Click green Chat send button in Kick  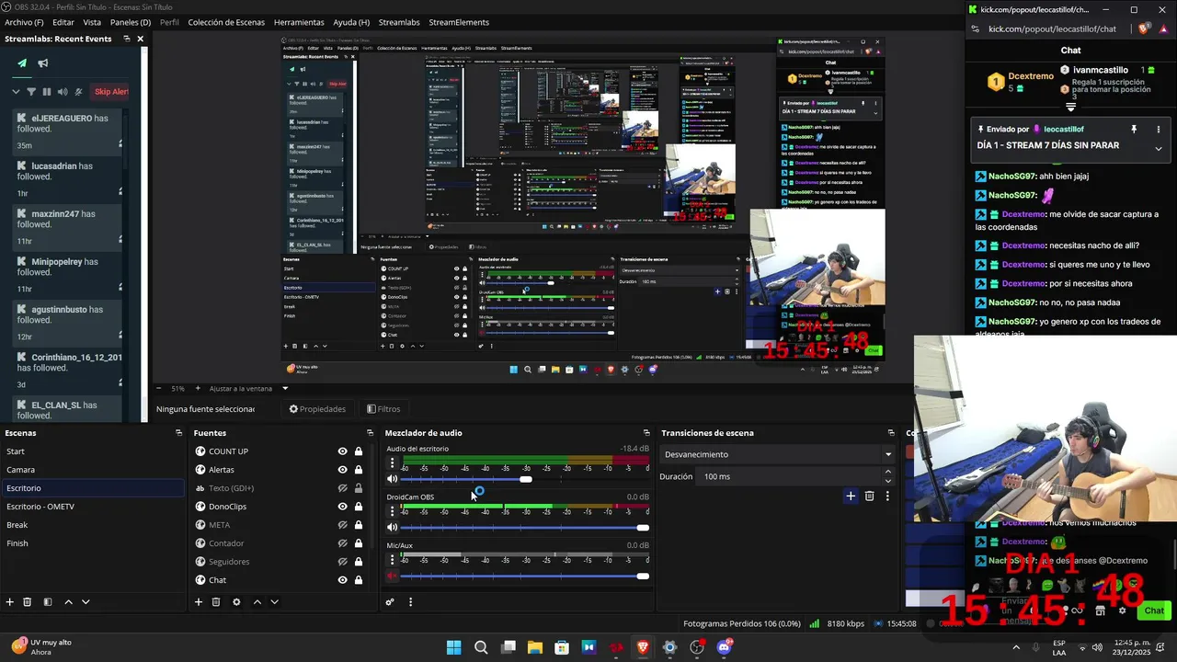click(x=1153, y=611)
